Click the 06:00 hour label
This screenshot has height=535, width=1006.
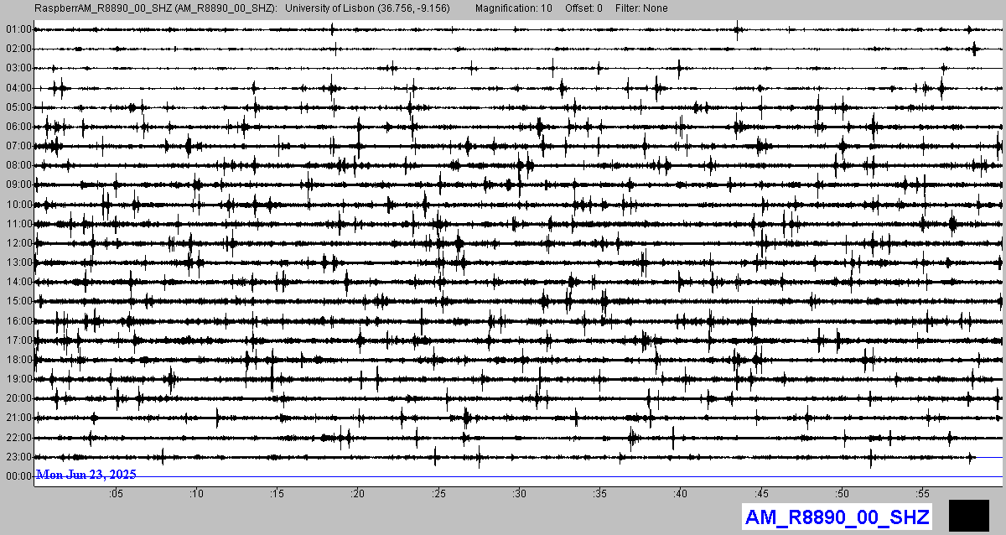point(18,127)
